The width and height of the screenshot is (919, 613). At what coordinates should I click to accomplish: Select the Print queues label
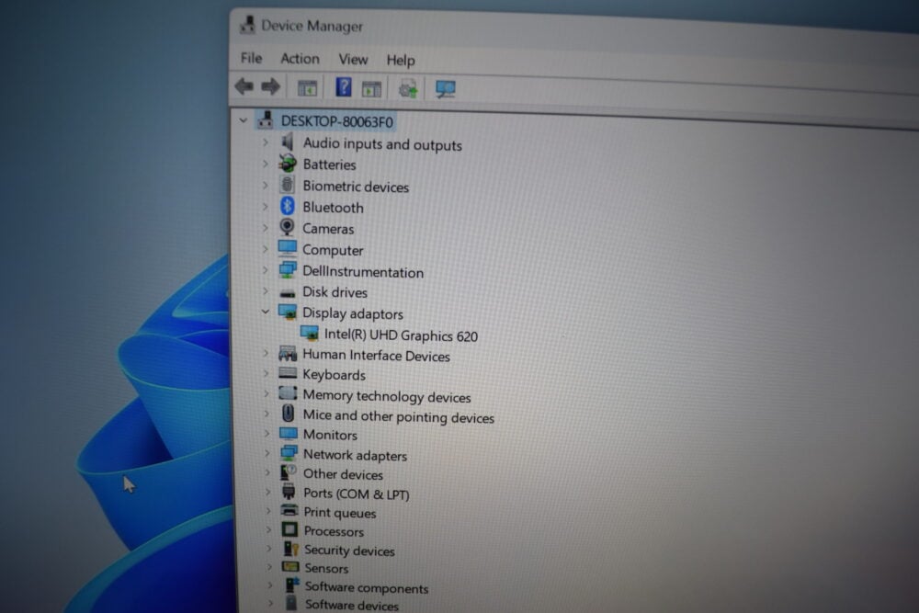coord(340,512)
